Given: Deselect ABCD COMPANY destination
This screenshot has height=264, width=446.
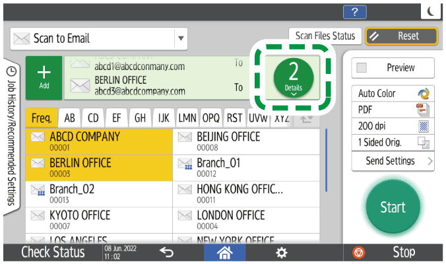Looking at the screenshot, I should click(x=98, y=141).
